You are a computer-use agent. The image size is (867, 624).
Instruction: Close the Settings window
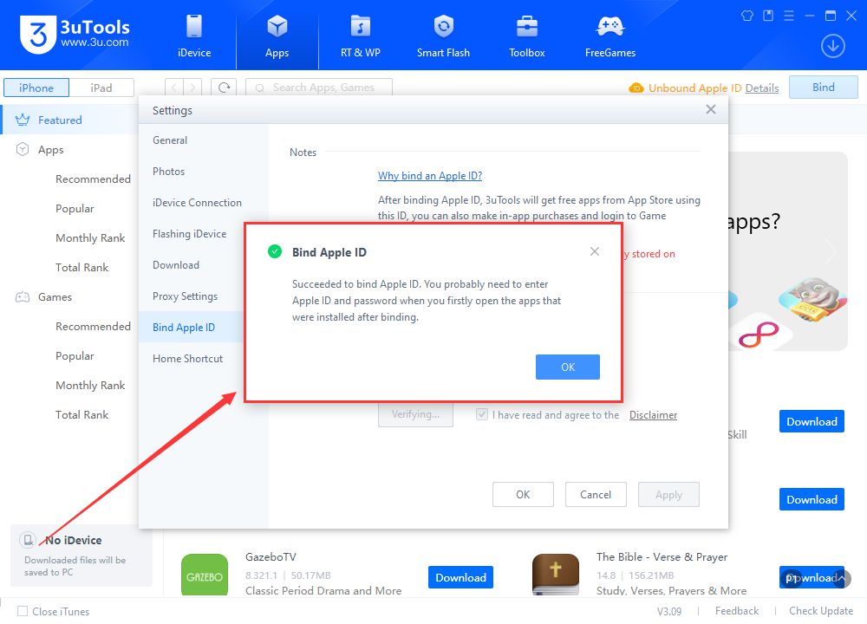(x=711, y=109)
